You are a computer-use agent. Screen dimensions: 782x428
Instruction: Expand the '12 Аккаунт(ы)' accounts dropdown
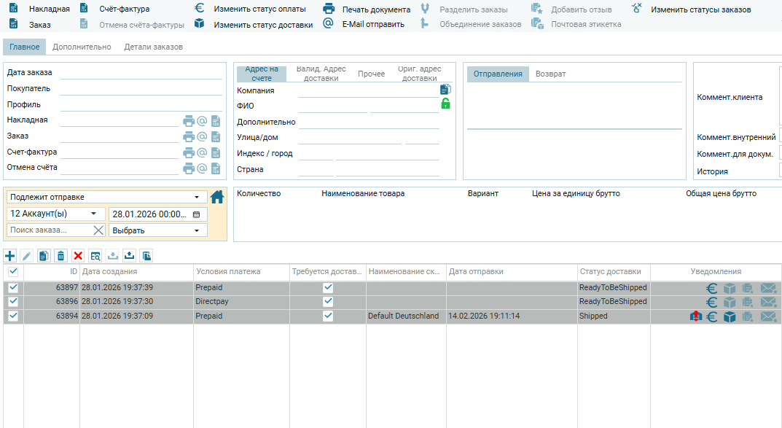(x=55, y=214)
